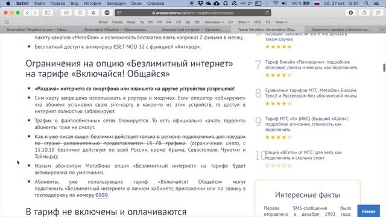Click the page vertical scrollbar thumb
386x217 pixels.
pos(384,68)
